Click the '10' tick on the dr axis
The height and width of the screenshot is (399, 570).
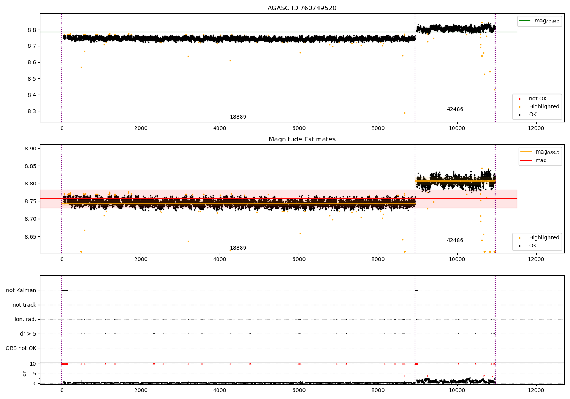click(x=33, y=364)
